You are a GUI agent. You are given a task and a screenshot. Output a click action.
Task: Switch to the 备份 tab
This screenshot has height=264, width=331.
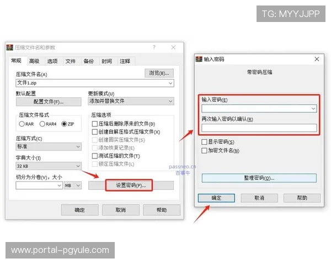(x=89, y=61)
